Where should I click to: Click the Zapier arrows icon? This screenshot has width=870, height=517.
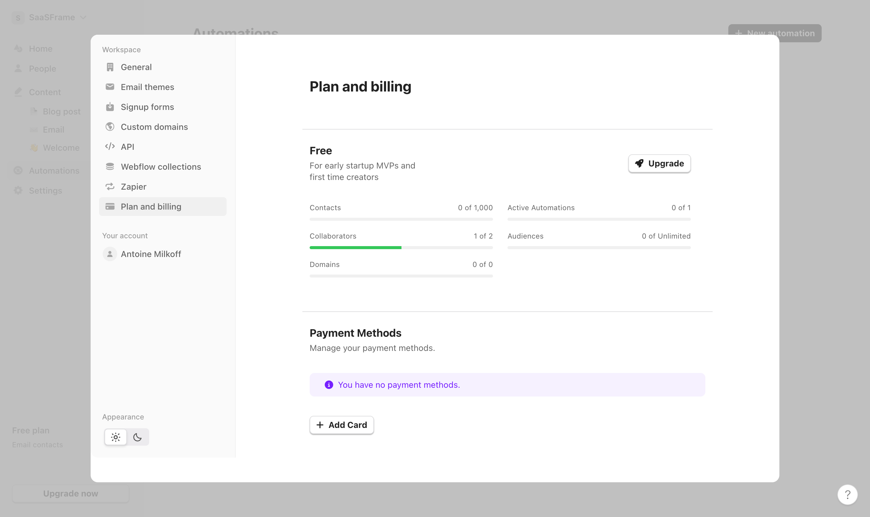point(110,186)
